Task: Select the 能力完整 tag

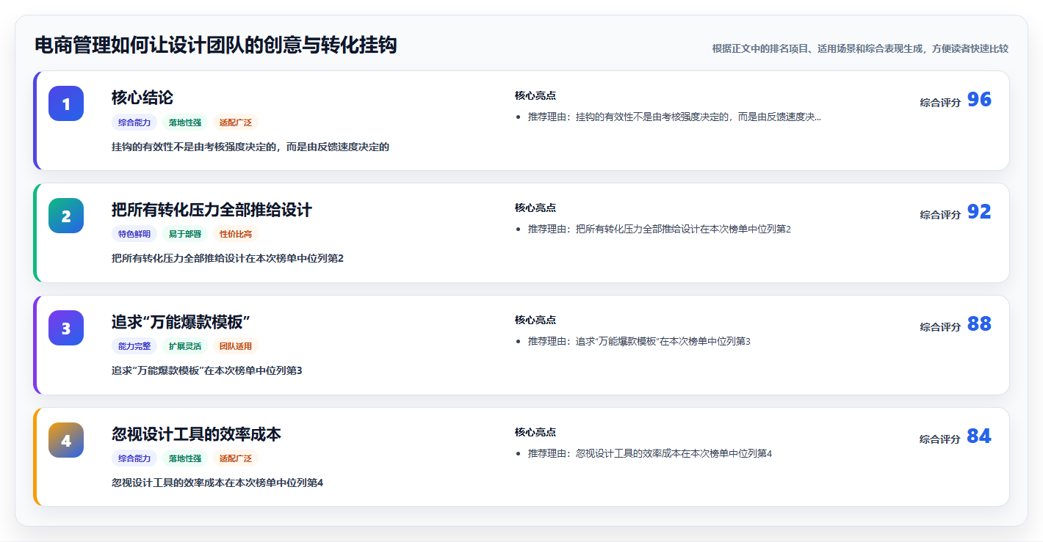Action: point(134,347)
